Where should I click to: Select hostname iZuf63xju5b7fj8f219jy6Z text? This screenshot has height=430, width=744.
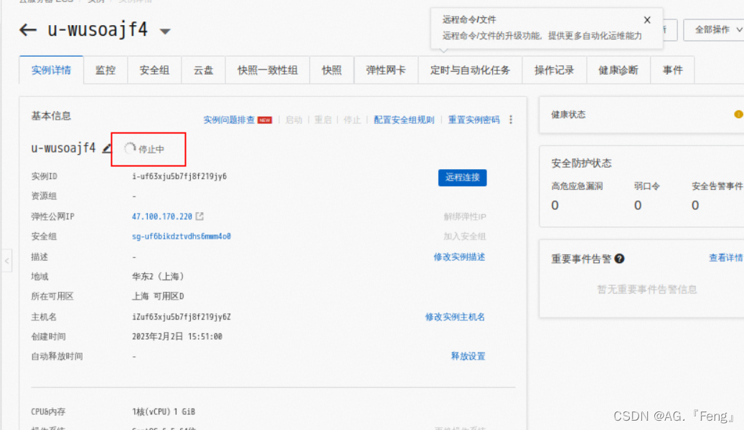tap(182, 317)
